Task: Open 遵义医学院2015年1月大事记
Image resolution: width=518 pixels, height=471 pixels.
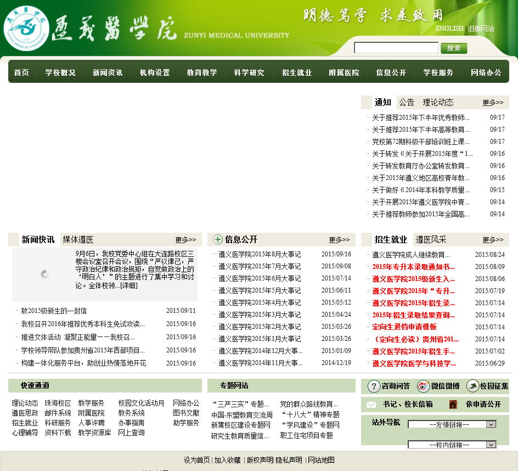Action: [x=260, y=339]
